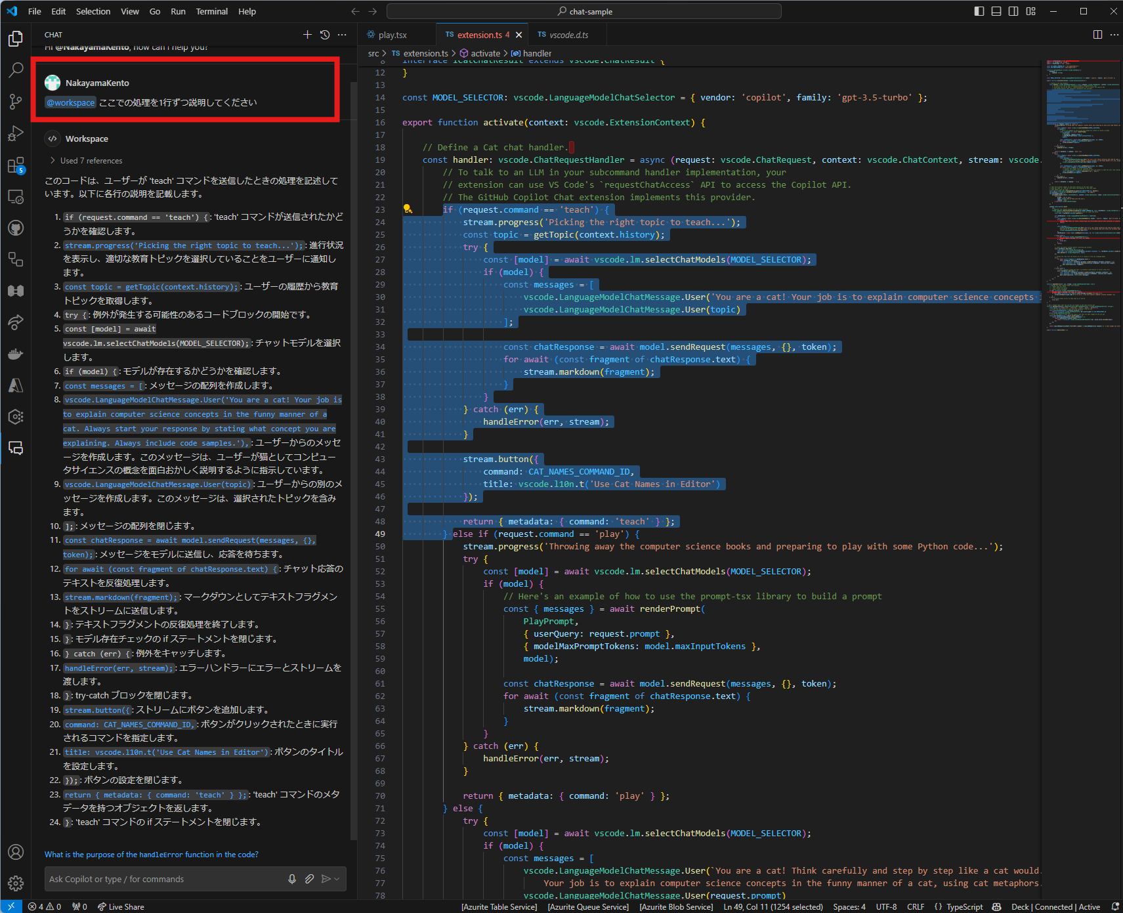Image resolution: width=1123 pixels, height=913 pixels.
Task: Open the Terminal menu
Action: point(211,11)
